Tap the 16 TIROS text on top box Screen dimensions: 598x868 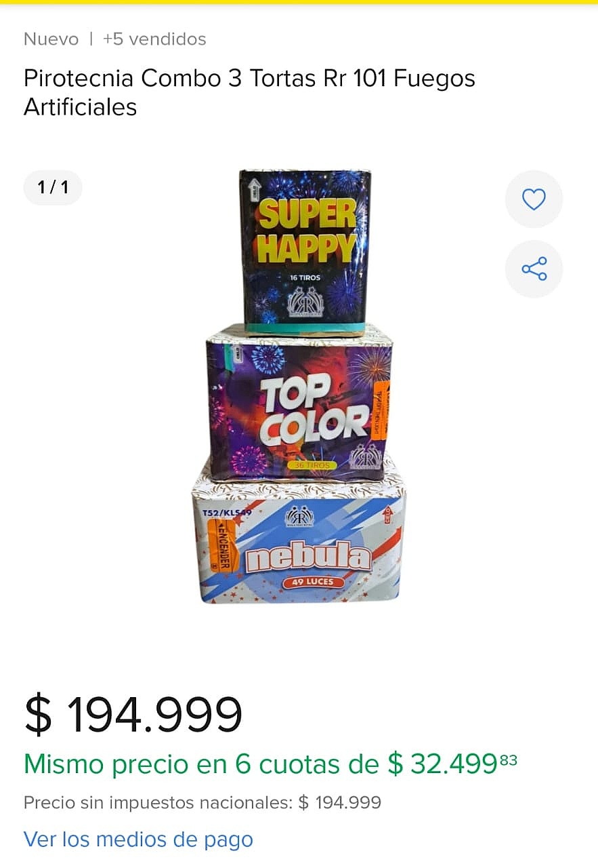305,278
